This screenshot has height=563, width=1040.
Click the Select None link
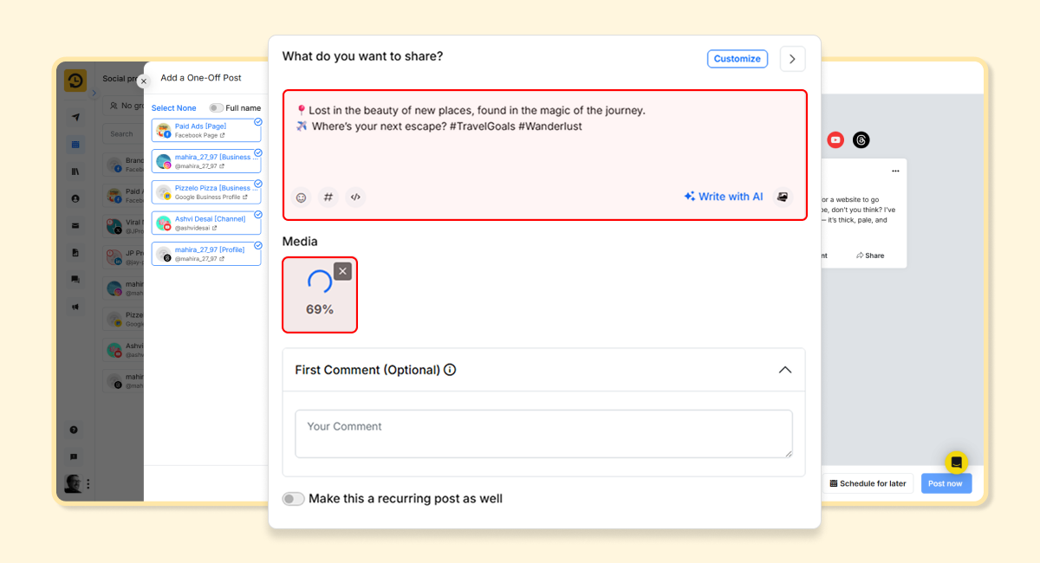point(174,108)
